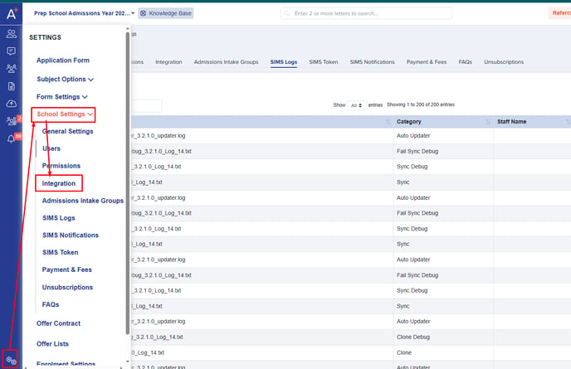
Task: Select Integration in the settings menu
Action: pos(59,183)
